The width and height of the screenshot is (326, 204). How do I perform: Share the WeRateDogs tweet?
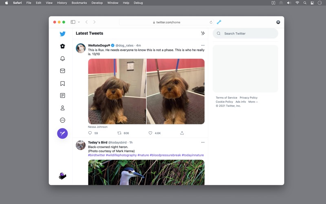(x=182, y=133)
